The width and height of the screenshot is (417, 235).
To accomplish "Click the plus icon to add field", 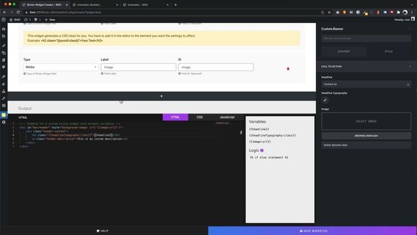I will point(162,96).
